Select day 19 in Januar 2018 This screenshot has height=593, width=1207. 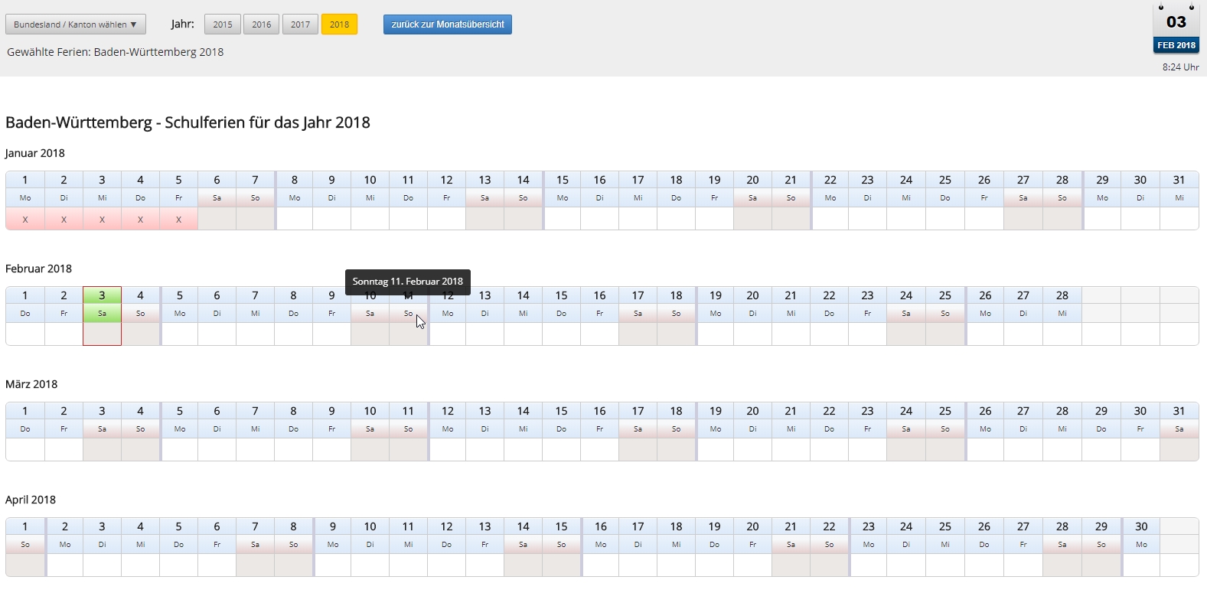(x=714, y=180)
